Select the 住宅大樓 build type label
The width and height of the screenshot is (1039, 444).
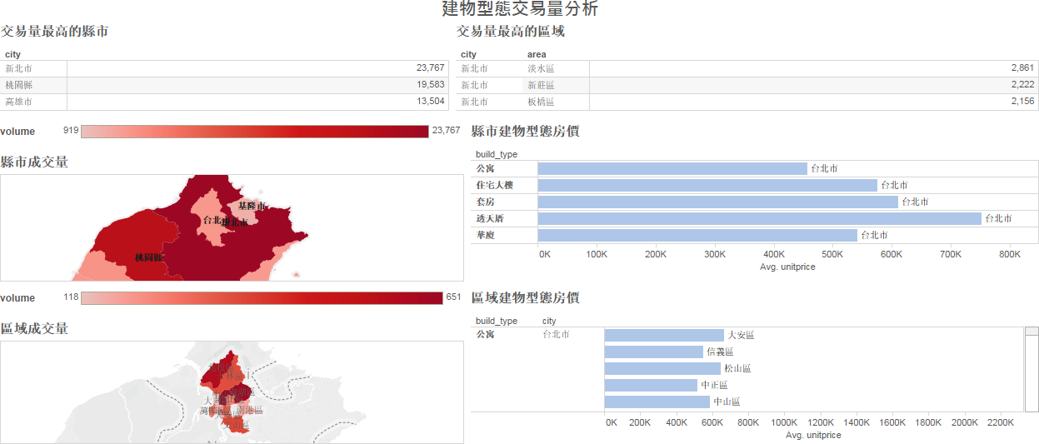pos(495,185)
